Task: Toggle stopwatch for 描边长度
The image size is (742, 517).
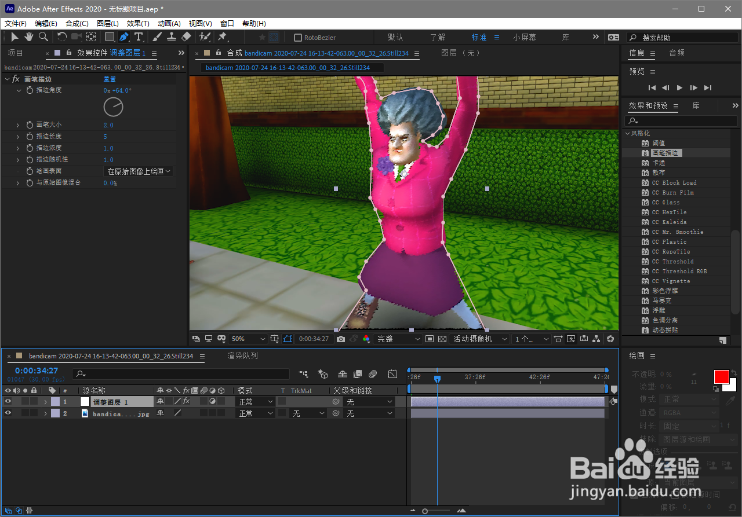Action: (30, 137)
